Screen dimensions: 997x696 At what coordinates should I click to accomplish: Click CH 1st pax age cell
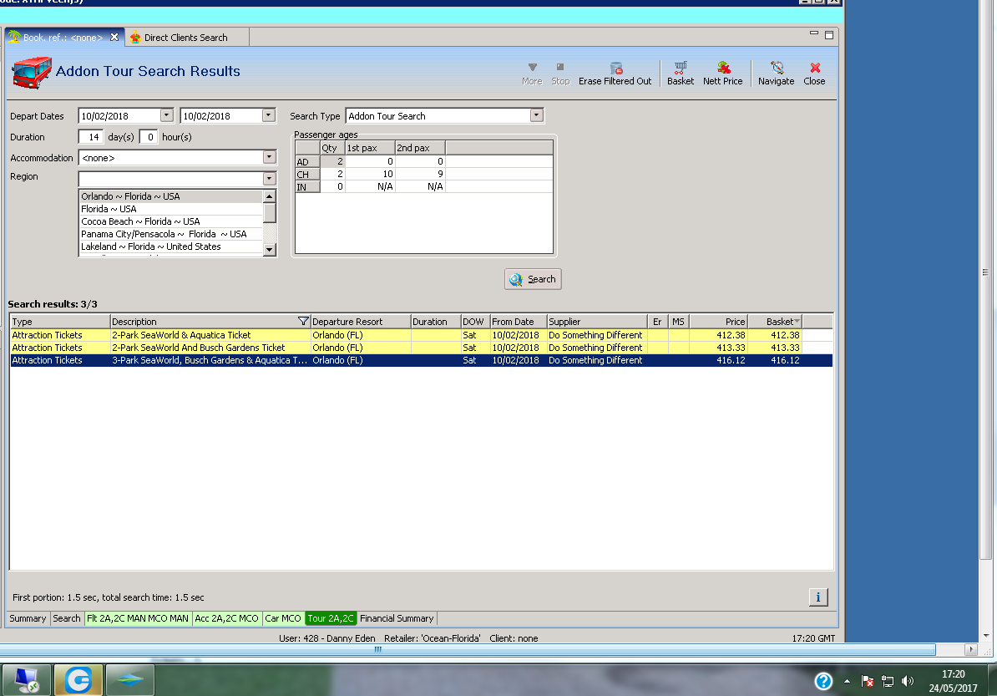pos(370,174)
